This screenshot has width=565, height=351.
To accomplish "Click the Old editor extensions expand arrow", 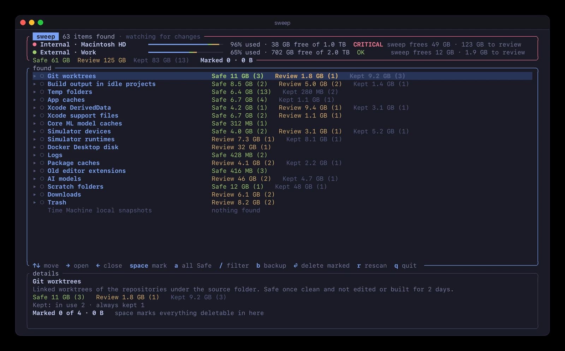I will (x=35, y=171).
